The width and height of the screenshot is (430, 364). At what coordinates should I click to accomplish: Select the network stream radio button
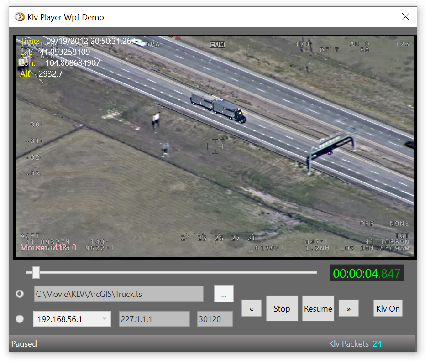pyautogui.click(x=20, y=319)
